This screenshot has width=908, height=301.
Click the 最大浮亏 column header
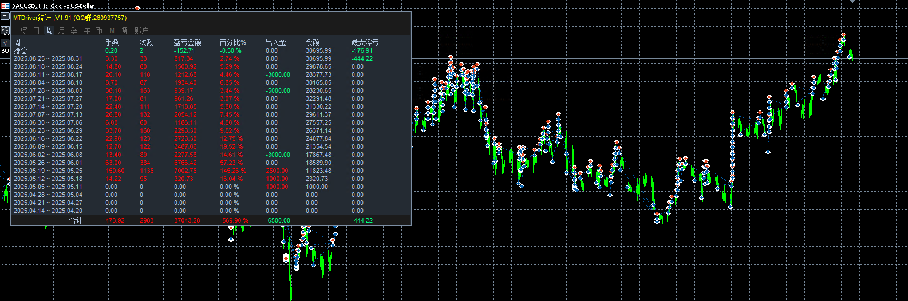[365, 42]
